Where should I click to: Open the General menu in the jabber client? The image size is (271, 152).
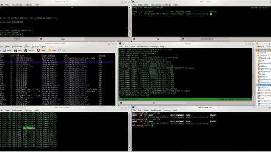(x=260, y=46)
